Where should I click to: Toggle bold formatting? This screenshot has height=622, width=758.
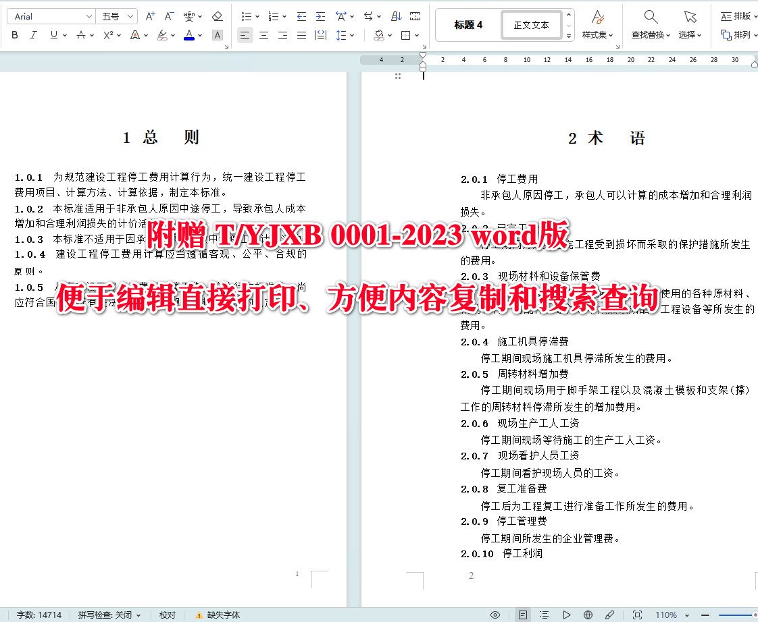click(15, 35)
